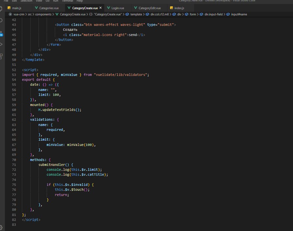
Task: Open the File menu
Action: pos(6,1)
